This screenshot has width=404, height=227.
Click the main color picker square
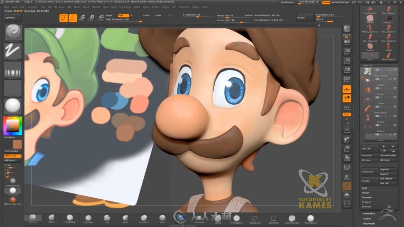[x=13, y=125]
